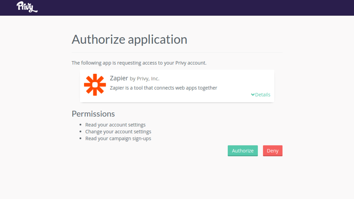Deny the access request

(x=273, y=151)
